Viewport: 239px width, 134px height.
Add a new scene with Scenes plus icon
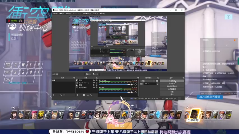pos(53,95)
